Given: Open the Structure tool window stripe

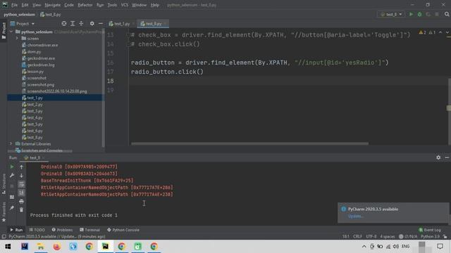Looking at the screenshot, I should coord(4,184).
